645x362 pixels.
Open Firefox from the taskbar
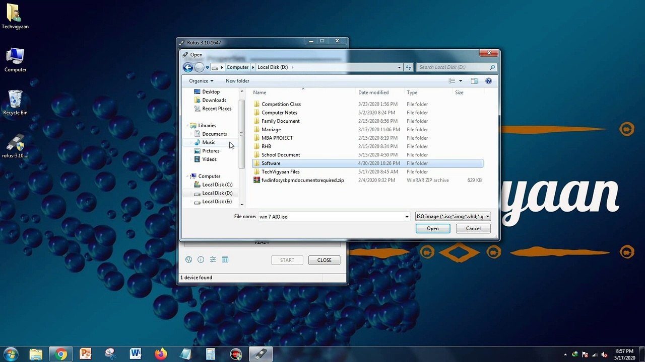pyautogui.click(x=160, y=354)
